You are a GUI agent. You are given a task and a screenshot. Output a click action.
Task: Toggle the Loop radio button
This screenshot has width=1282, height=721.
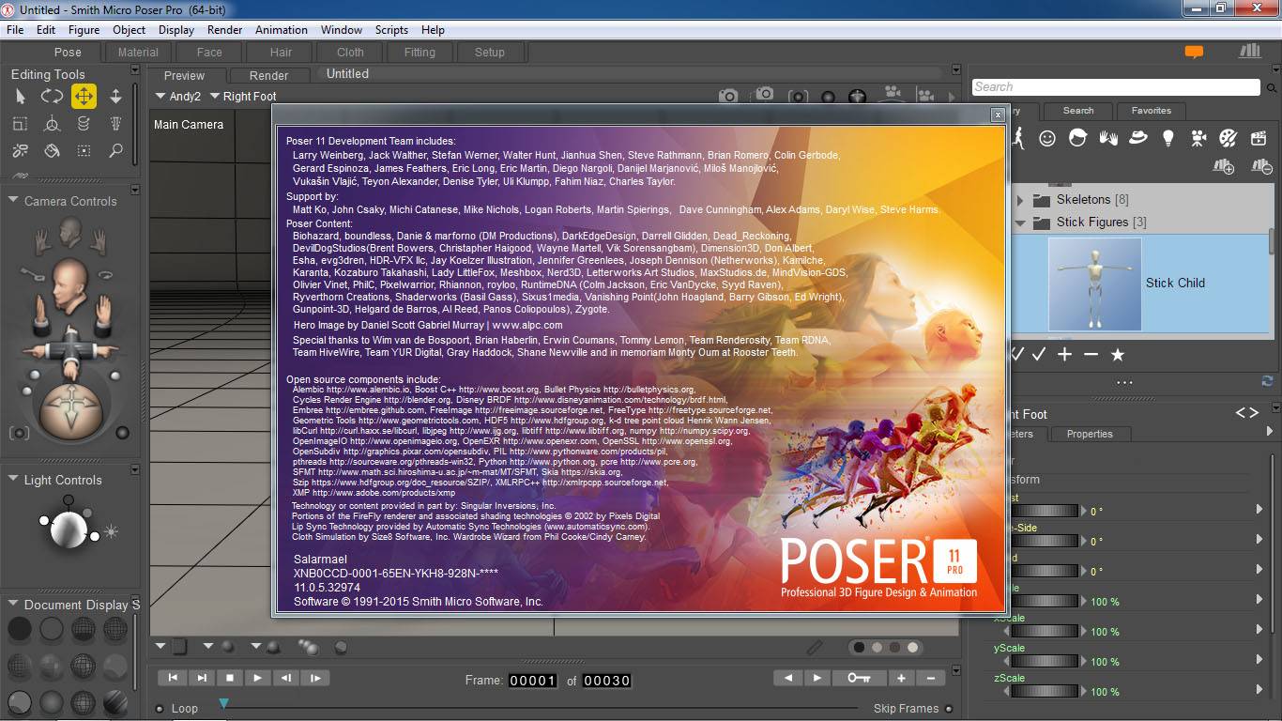coord(160,709)
